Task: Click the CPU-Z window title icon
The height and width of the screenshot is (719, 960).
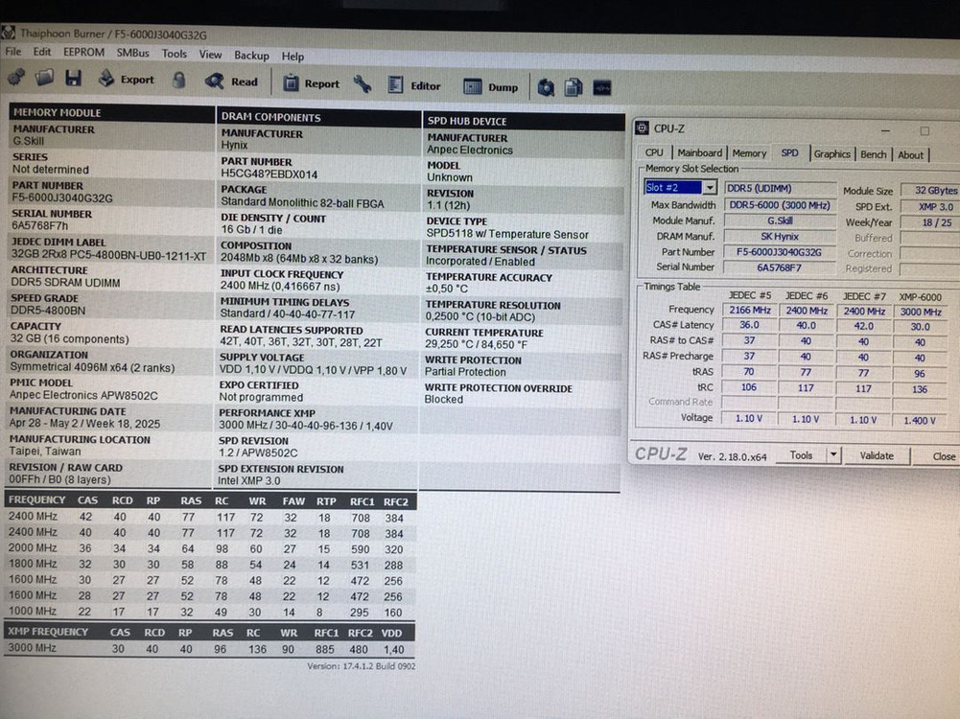Action: [642, 128]
